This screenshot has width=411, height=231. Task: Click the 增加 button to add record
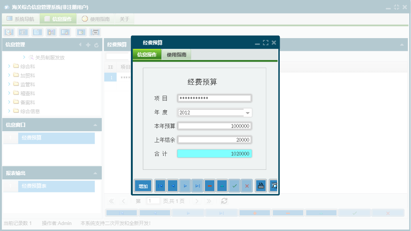143,185
